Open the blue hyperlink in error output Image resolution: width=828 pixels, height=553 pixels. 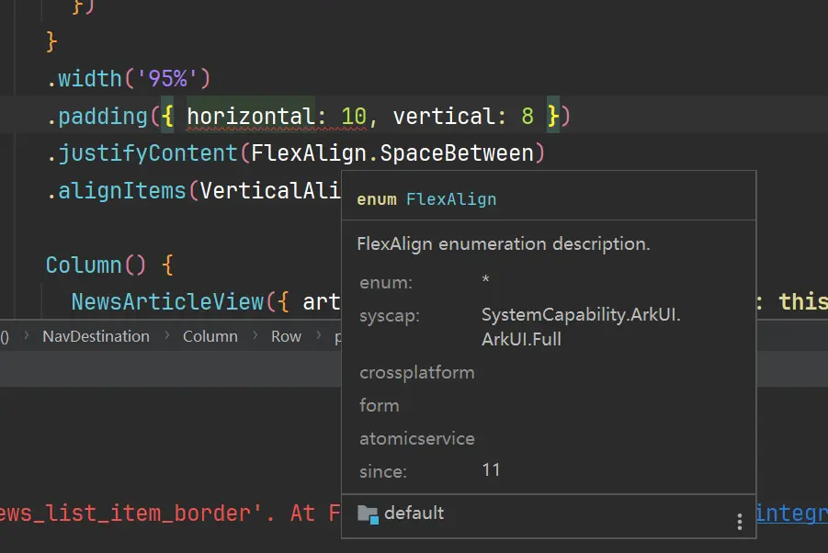(790, 513)
